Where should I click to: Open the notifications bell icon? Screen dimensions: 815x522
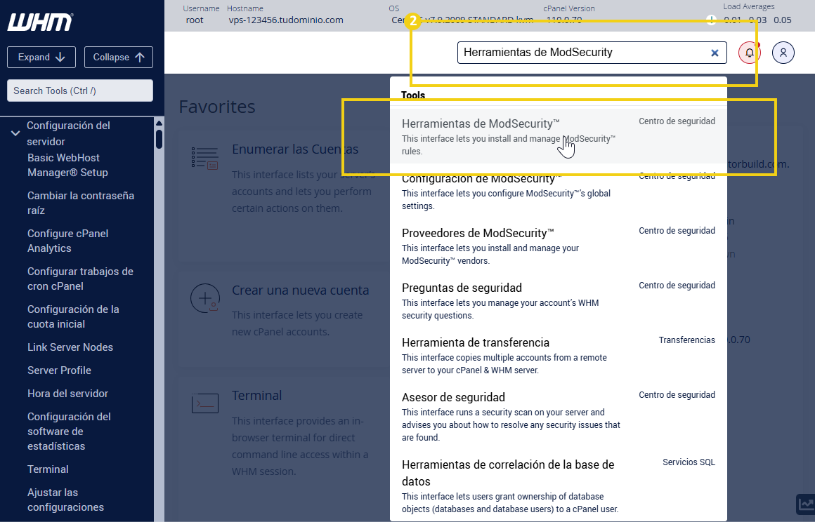click(x=749, y=53)
